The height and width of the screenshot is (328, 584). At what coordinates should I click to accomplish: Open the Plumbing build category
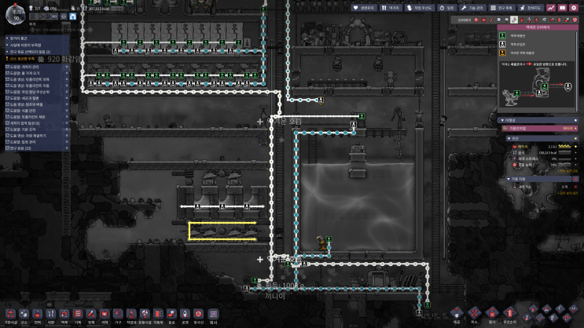64,315
